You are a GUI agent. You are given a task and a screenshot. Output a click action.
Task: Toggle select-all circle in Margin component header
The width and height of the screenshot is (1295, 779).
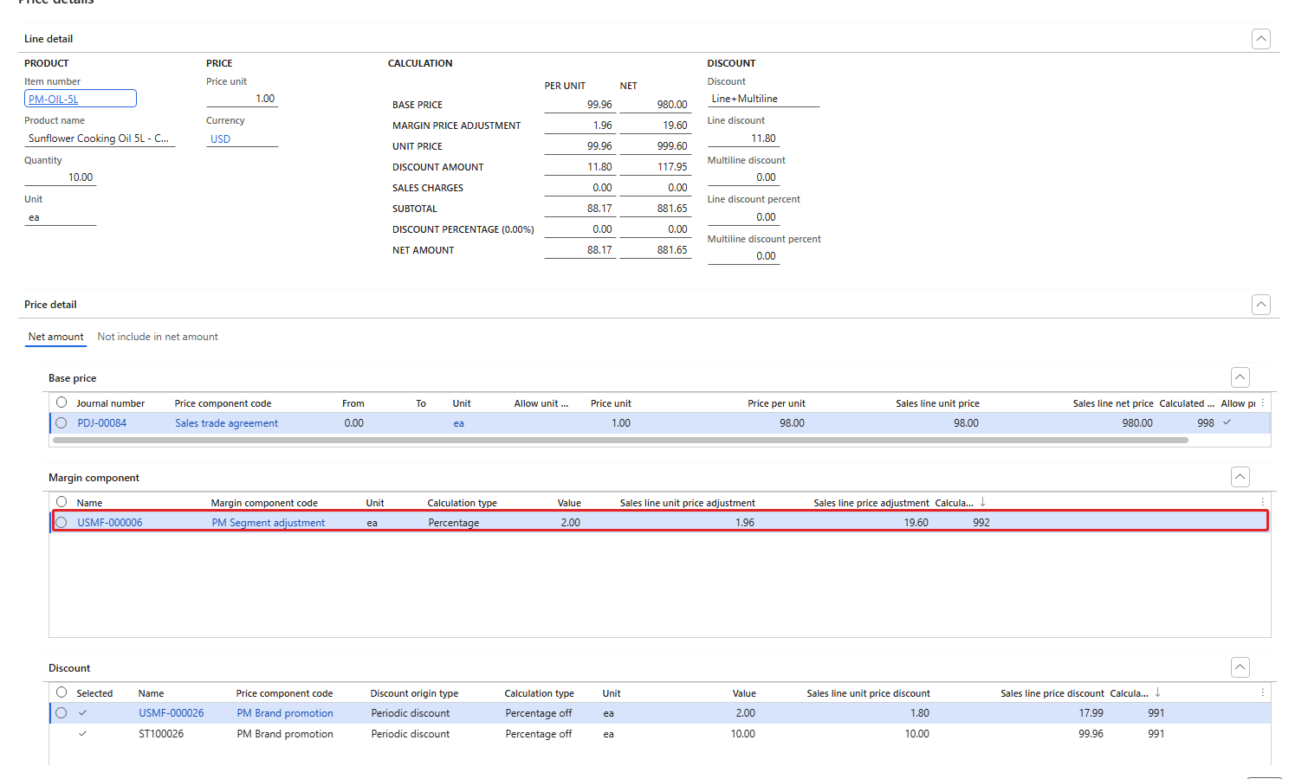point(62,502)
